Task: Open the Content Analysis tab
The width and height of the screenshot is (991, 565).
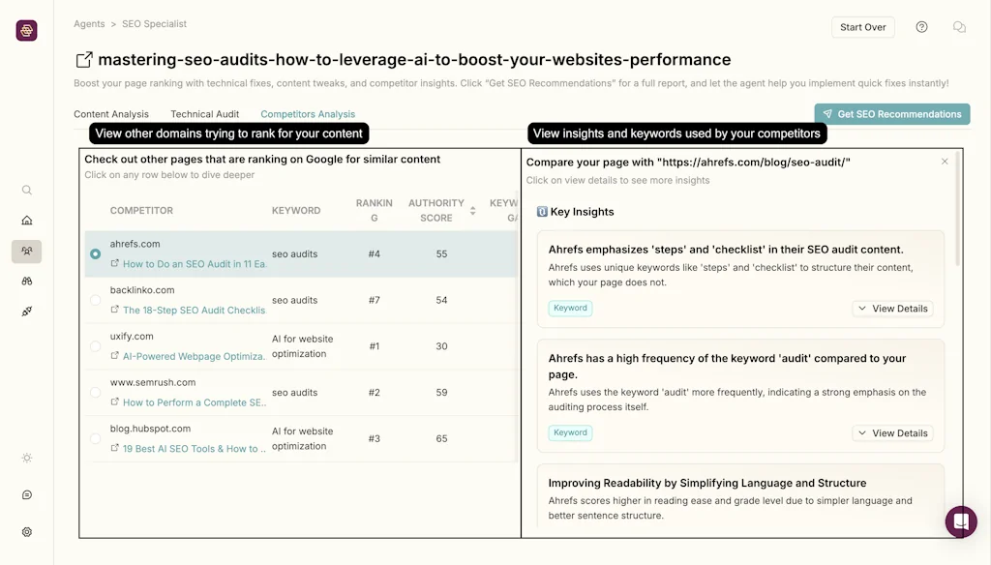Action: pos(110,113)
